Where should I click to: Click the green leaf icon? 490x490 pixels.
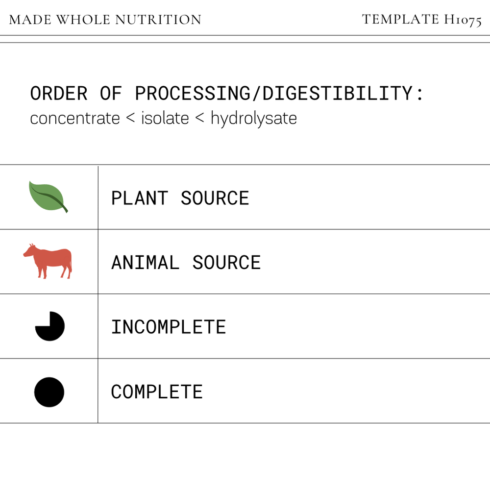point(49,197)
